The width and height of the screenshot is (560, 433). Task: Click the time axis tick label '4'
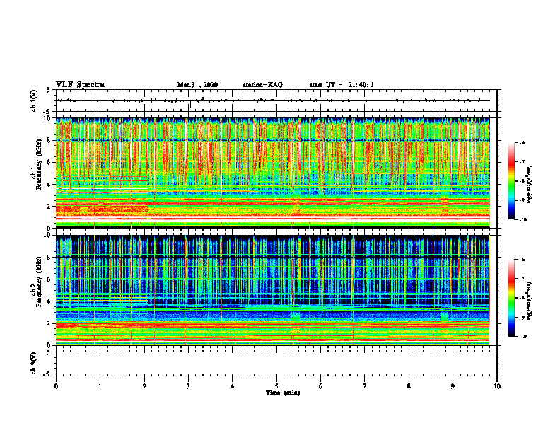point(233,386)
